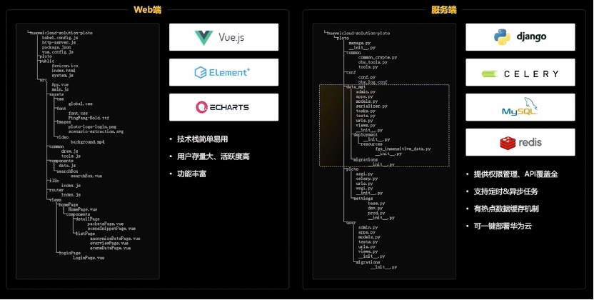Click searchBox.vue file entry

click(86, 176)
